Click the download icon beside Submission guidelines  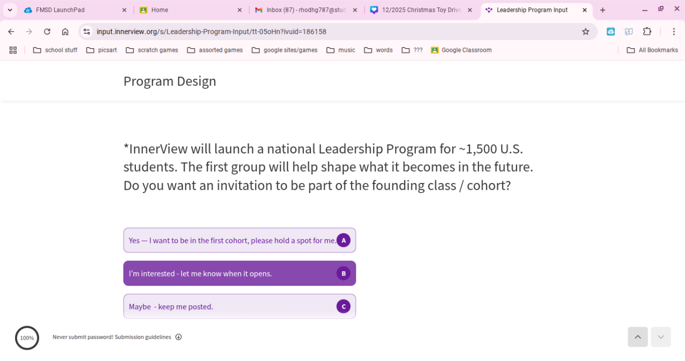(x=179, y=337)
